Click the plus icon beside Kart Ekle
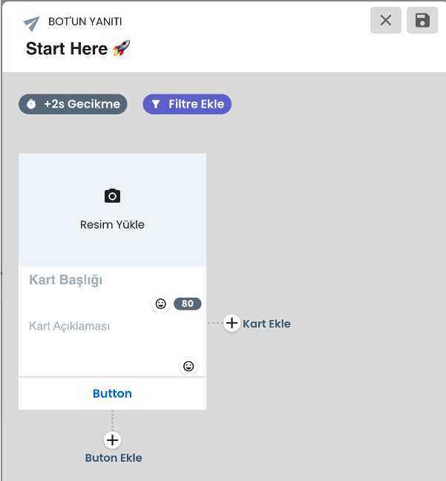The width and height of the screenshot is (446, 481). [x=232, y=323]
